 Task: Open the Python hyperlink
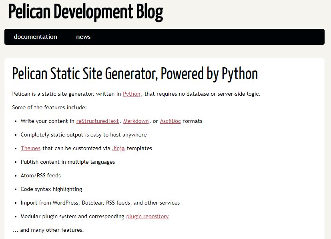131,94
